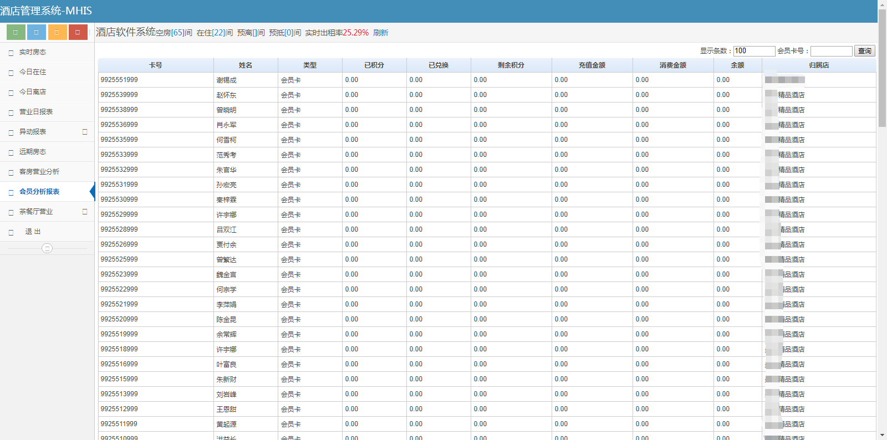Click card number 9925532999
887x440 pixels.
coord(119,170)
